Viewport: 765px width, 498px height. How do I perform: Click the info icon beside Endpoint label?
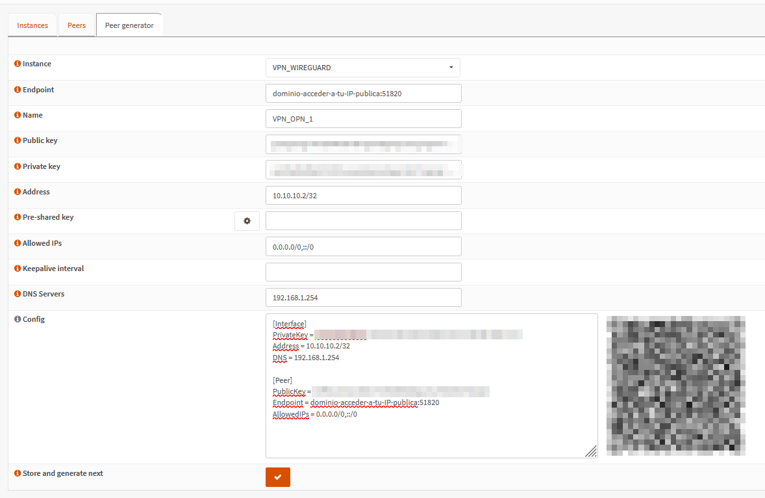18,90
